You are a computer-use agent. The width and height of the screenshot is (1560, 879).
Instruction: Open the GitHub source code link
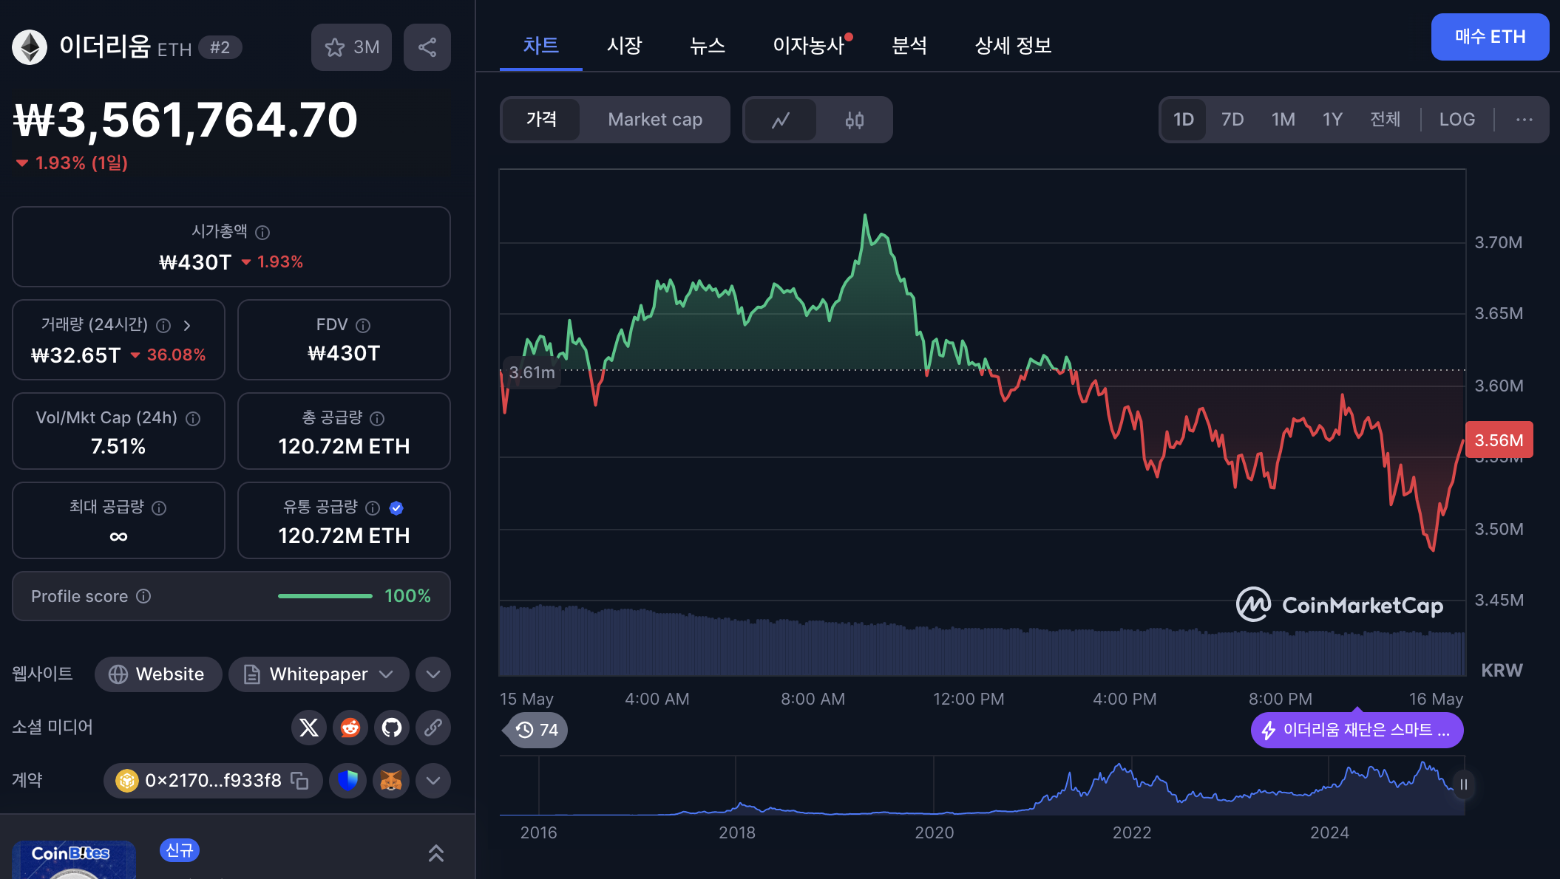(392, 728)
